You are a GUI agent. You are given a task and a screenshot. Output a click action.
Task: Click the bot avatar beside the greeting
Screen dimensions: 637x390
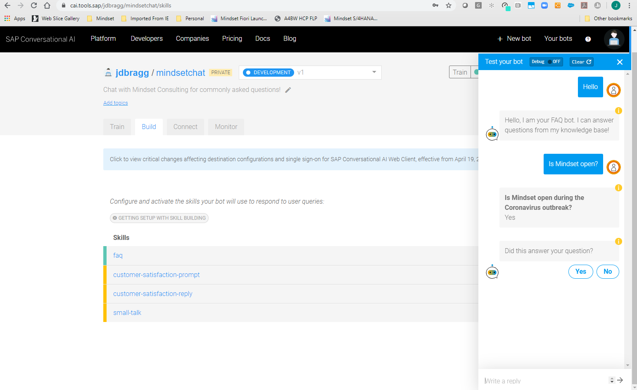(492, 134)
